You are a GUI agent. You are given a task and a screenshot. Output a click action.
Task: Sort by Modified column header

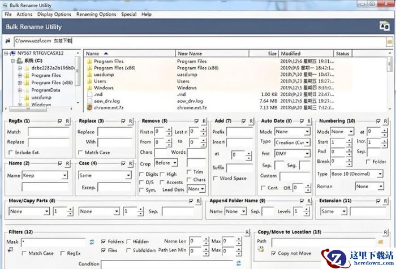coord(306,54)
